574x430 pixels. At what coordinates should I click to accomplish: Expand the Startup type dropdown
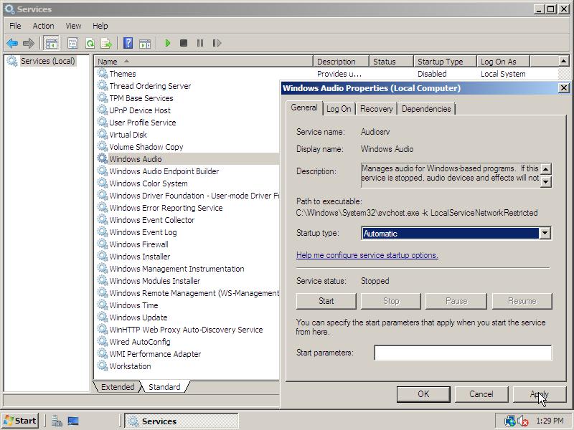point(545,234)
